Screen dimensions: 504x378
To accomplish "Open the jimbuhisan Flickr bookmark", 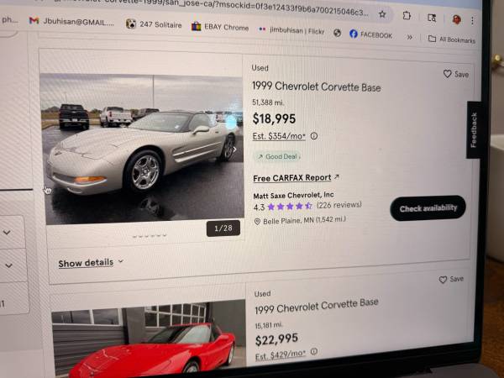I will (291, 30).
